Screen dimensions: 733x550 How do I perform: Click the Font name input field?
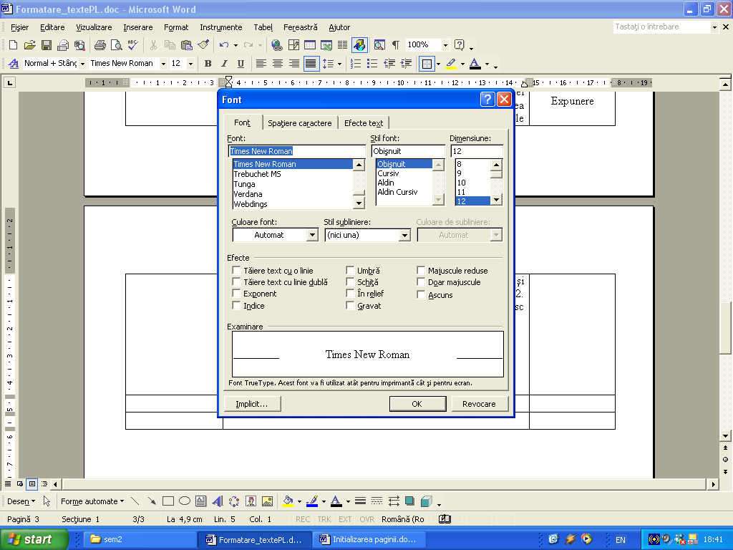(297, 151)
